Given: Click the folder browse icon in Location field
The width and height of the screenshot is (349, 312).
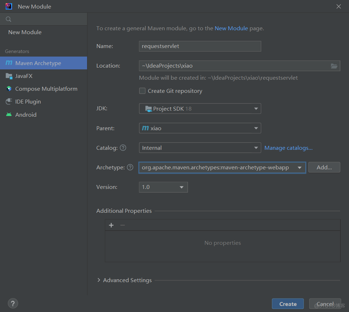Looking at the screenshot, I should [334, 66].
